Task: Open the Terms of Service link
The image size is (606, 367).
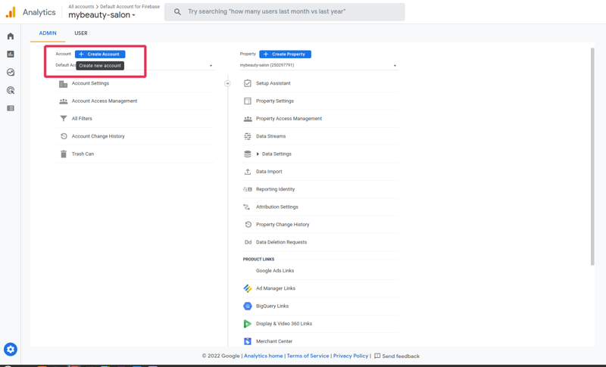Action: [308, 356]
